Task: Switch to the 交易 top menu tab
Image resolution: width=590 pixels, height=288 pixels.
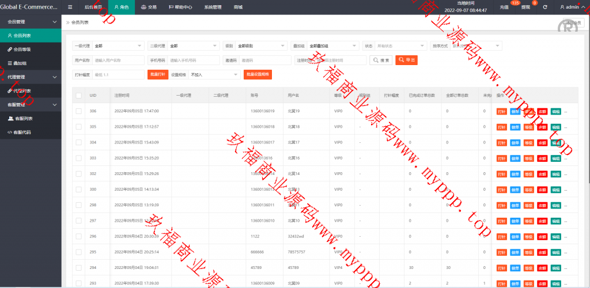Action: [149, 7]
